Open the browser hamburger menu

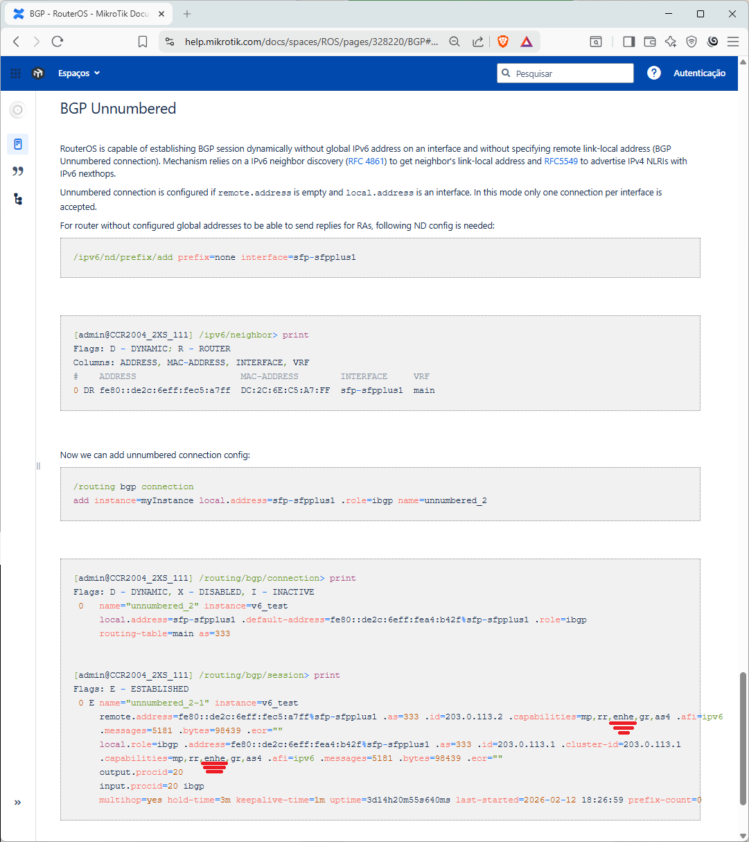(x=733, y=42)
